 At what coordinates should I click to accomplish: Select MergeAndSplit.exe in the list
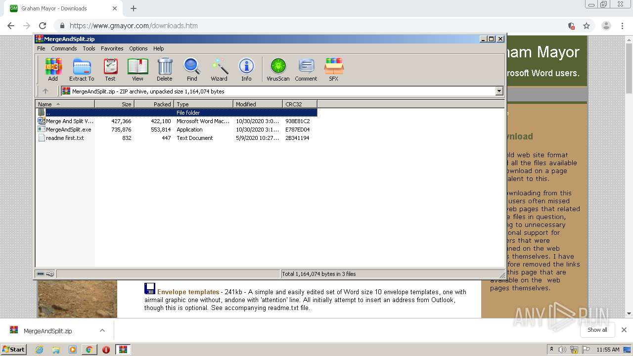177,130
